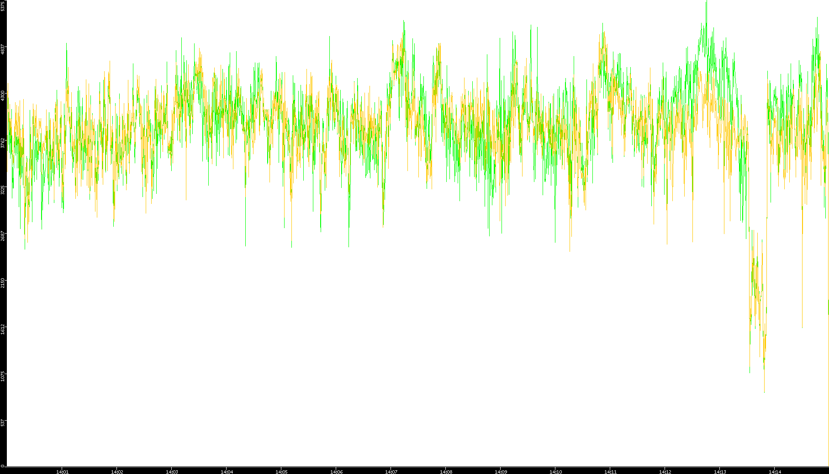829x474 pixels.
Task: Pick the 14:08 time label
Action: tap(446, 471)
